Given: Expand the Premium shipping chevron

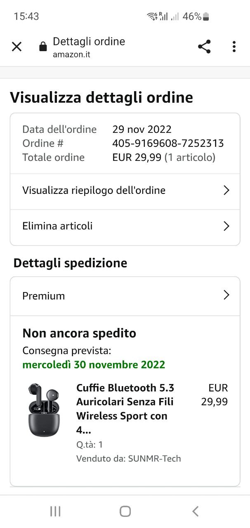Looking at the screenshot, I should point(226,295).
